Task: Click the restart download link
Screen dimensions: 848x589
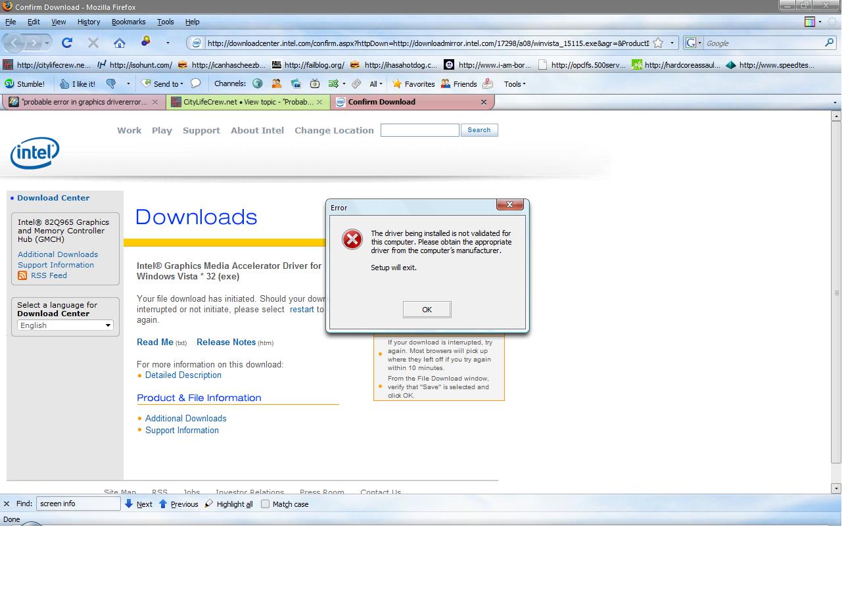Action: [x=302, y=310]
